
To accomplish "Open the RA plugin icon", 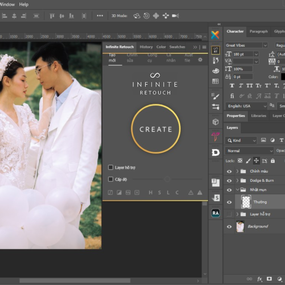I will point(215,213).
